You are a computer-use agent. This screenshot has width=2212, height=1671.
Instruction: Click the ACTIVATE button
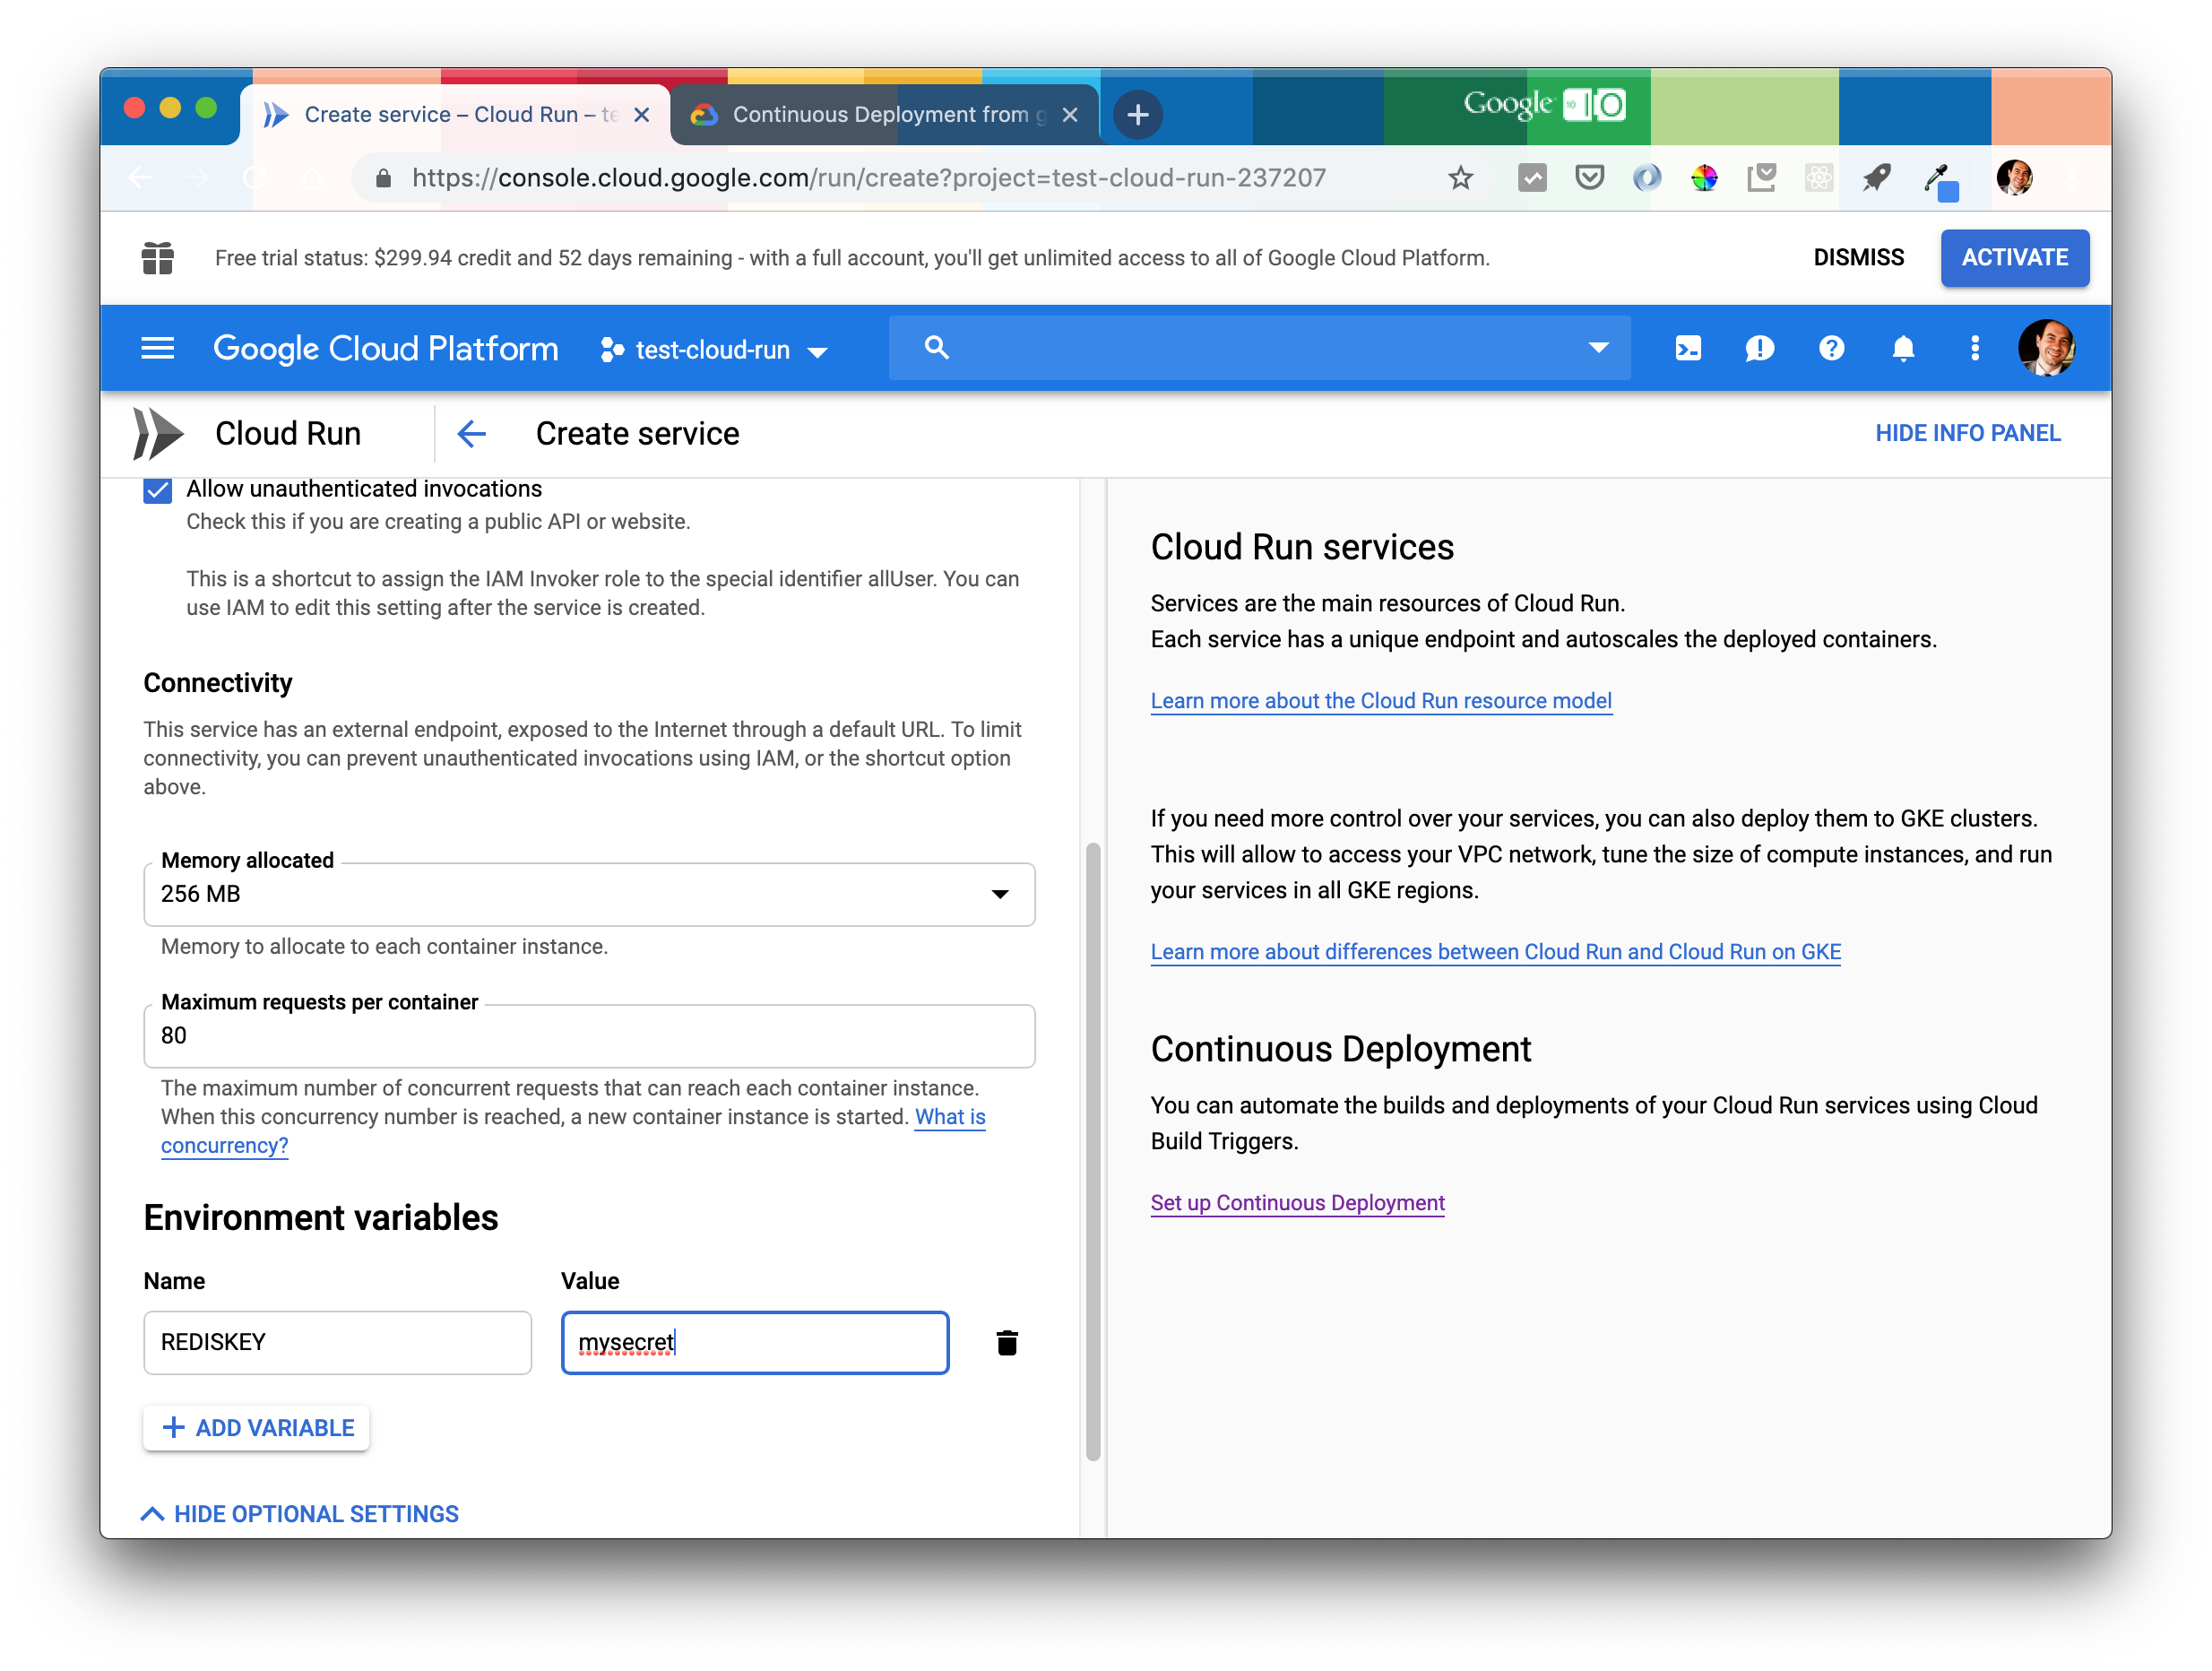[x=2014, y=258]
